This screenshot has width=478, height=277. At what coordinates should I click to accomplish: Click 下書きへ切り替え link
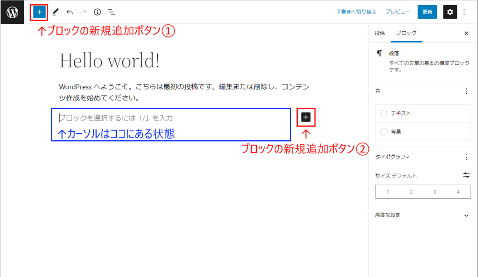[x=357, y=12]
